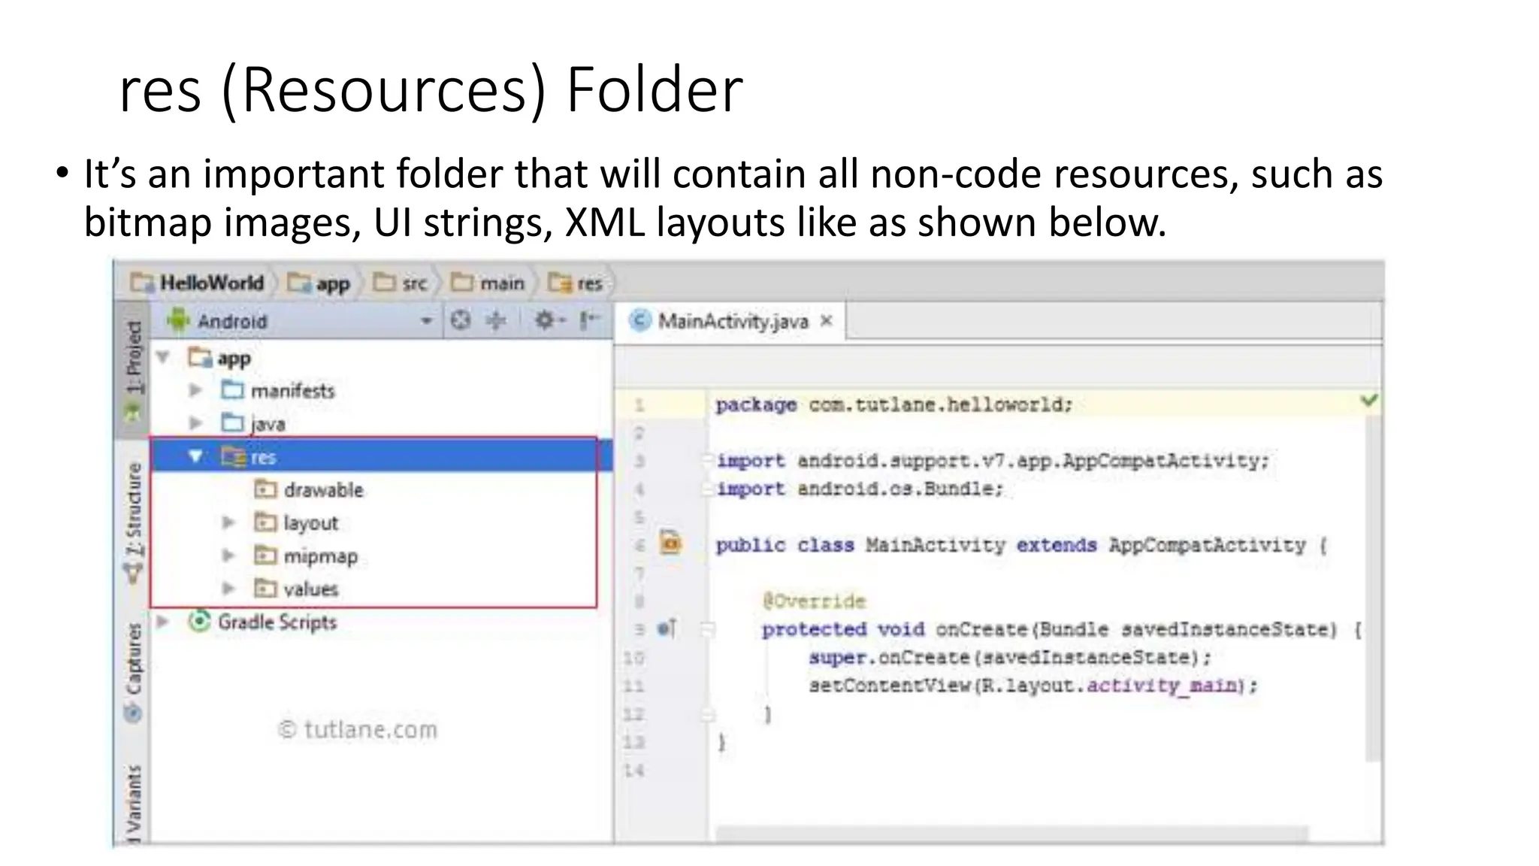Viewport: 1539px width, 866px height.
Task: Expand Gradle Scripts node
Action: (x=163, y=621)
